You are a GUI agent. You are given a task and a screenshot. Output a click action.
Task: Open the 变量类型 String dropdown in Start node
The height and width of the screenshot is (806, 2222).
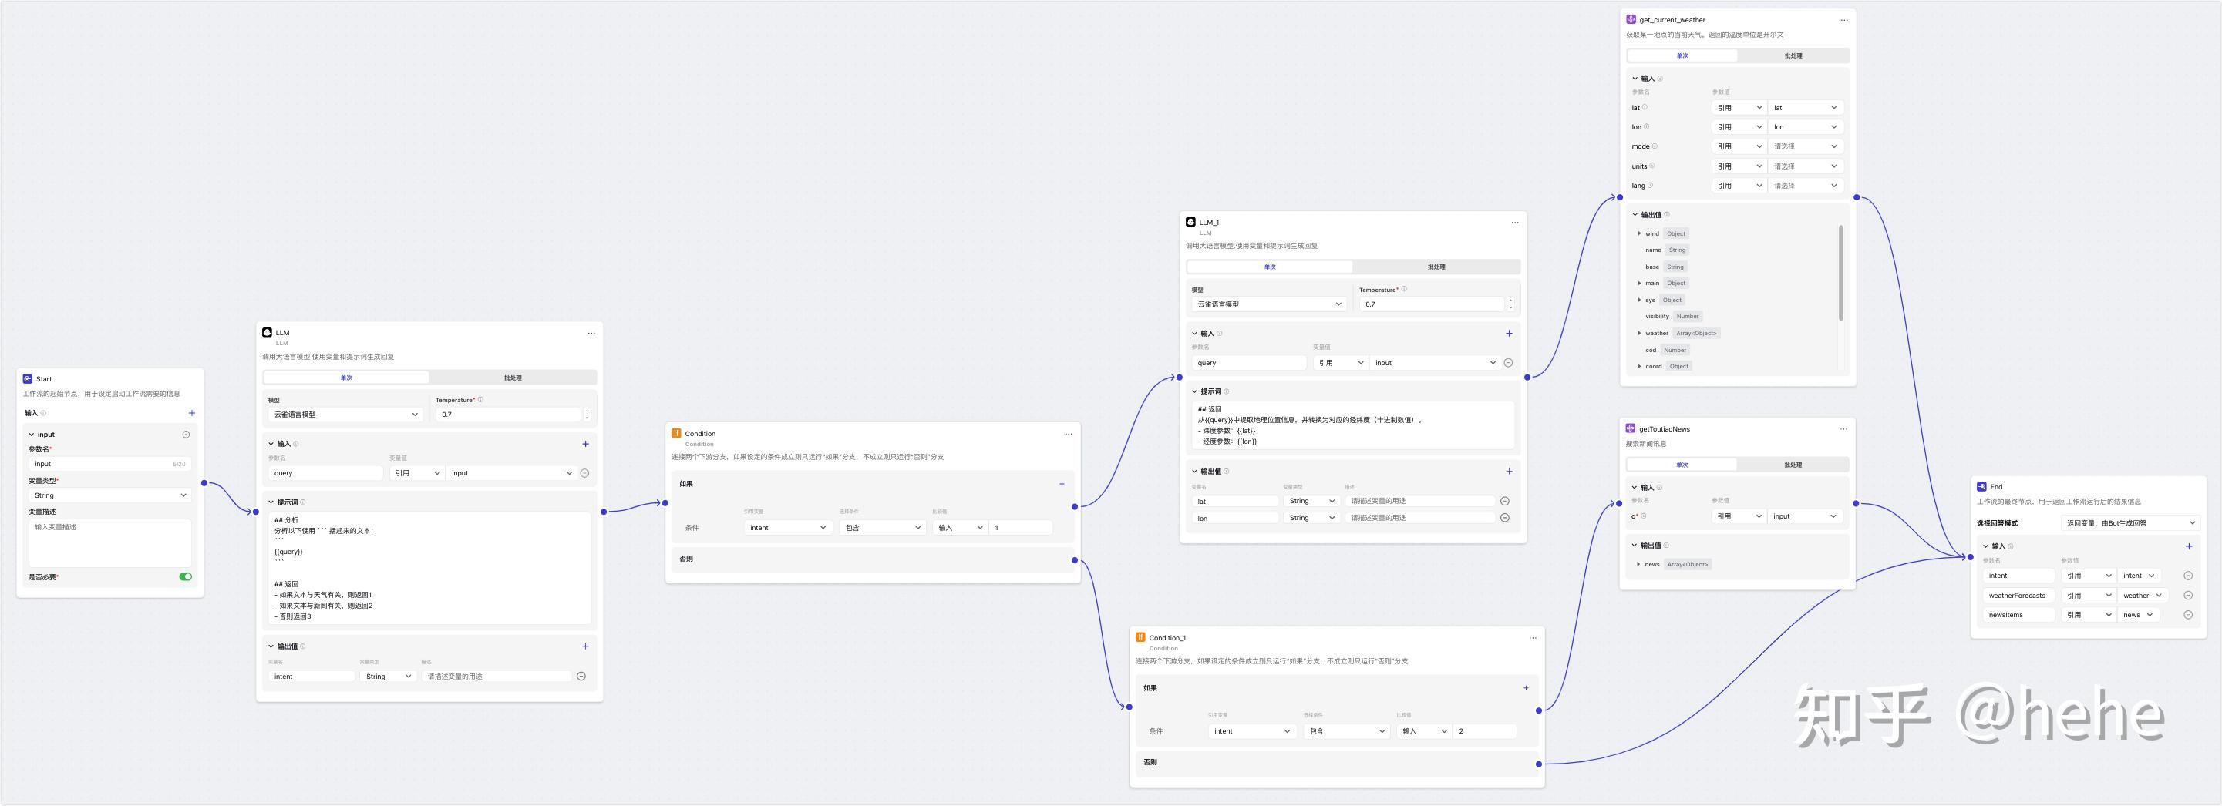[x=109, y=495]
